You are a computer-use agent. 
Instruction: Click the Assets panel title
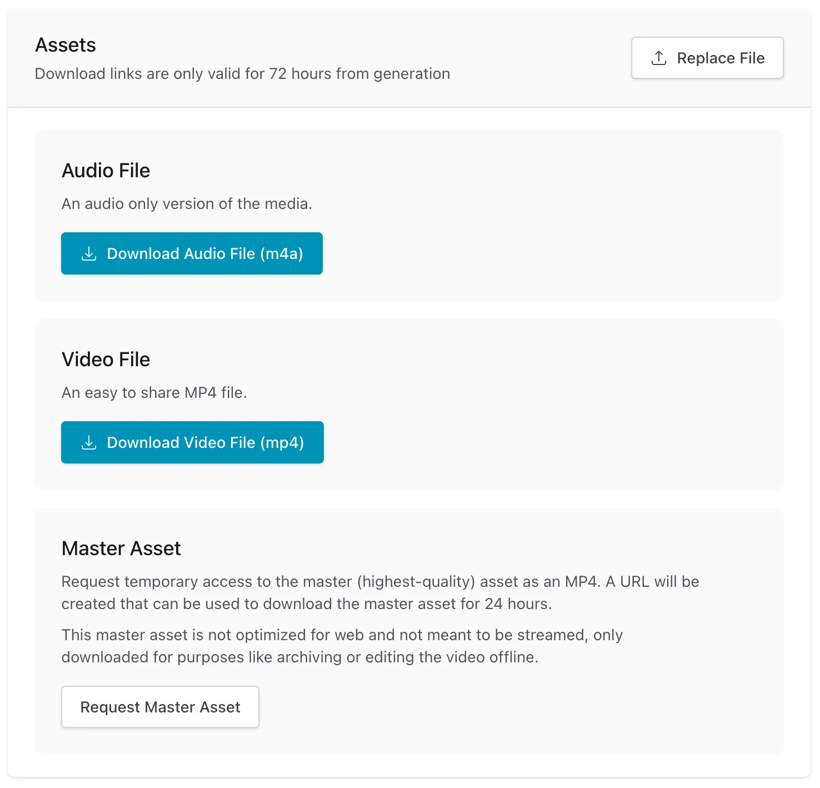[x=66, y=45]
